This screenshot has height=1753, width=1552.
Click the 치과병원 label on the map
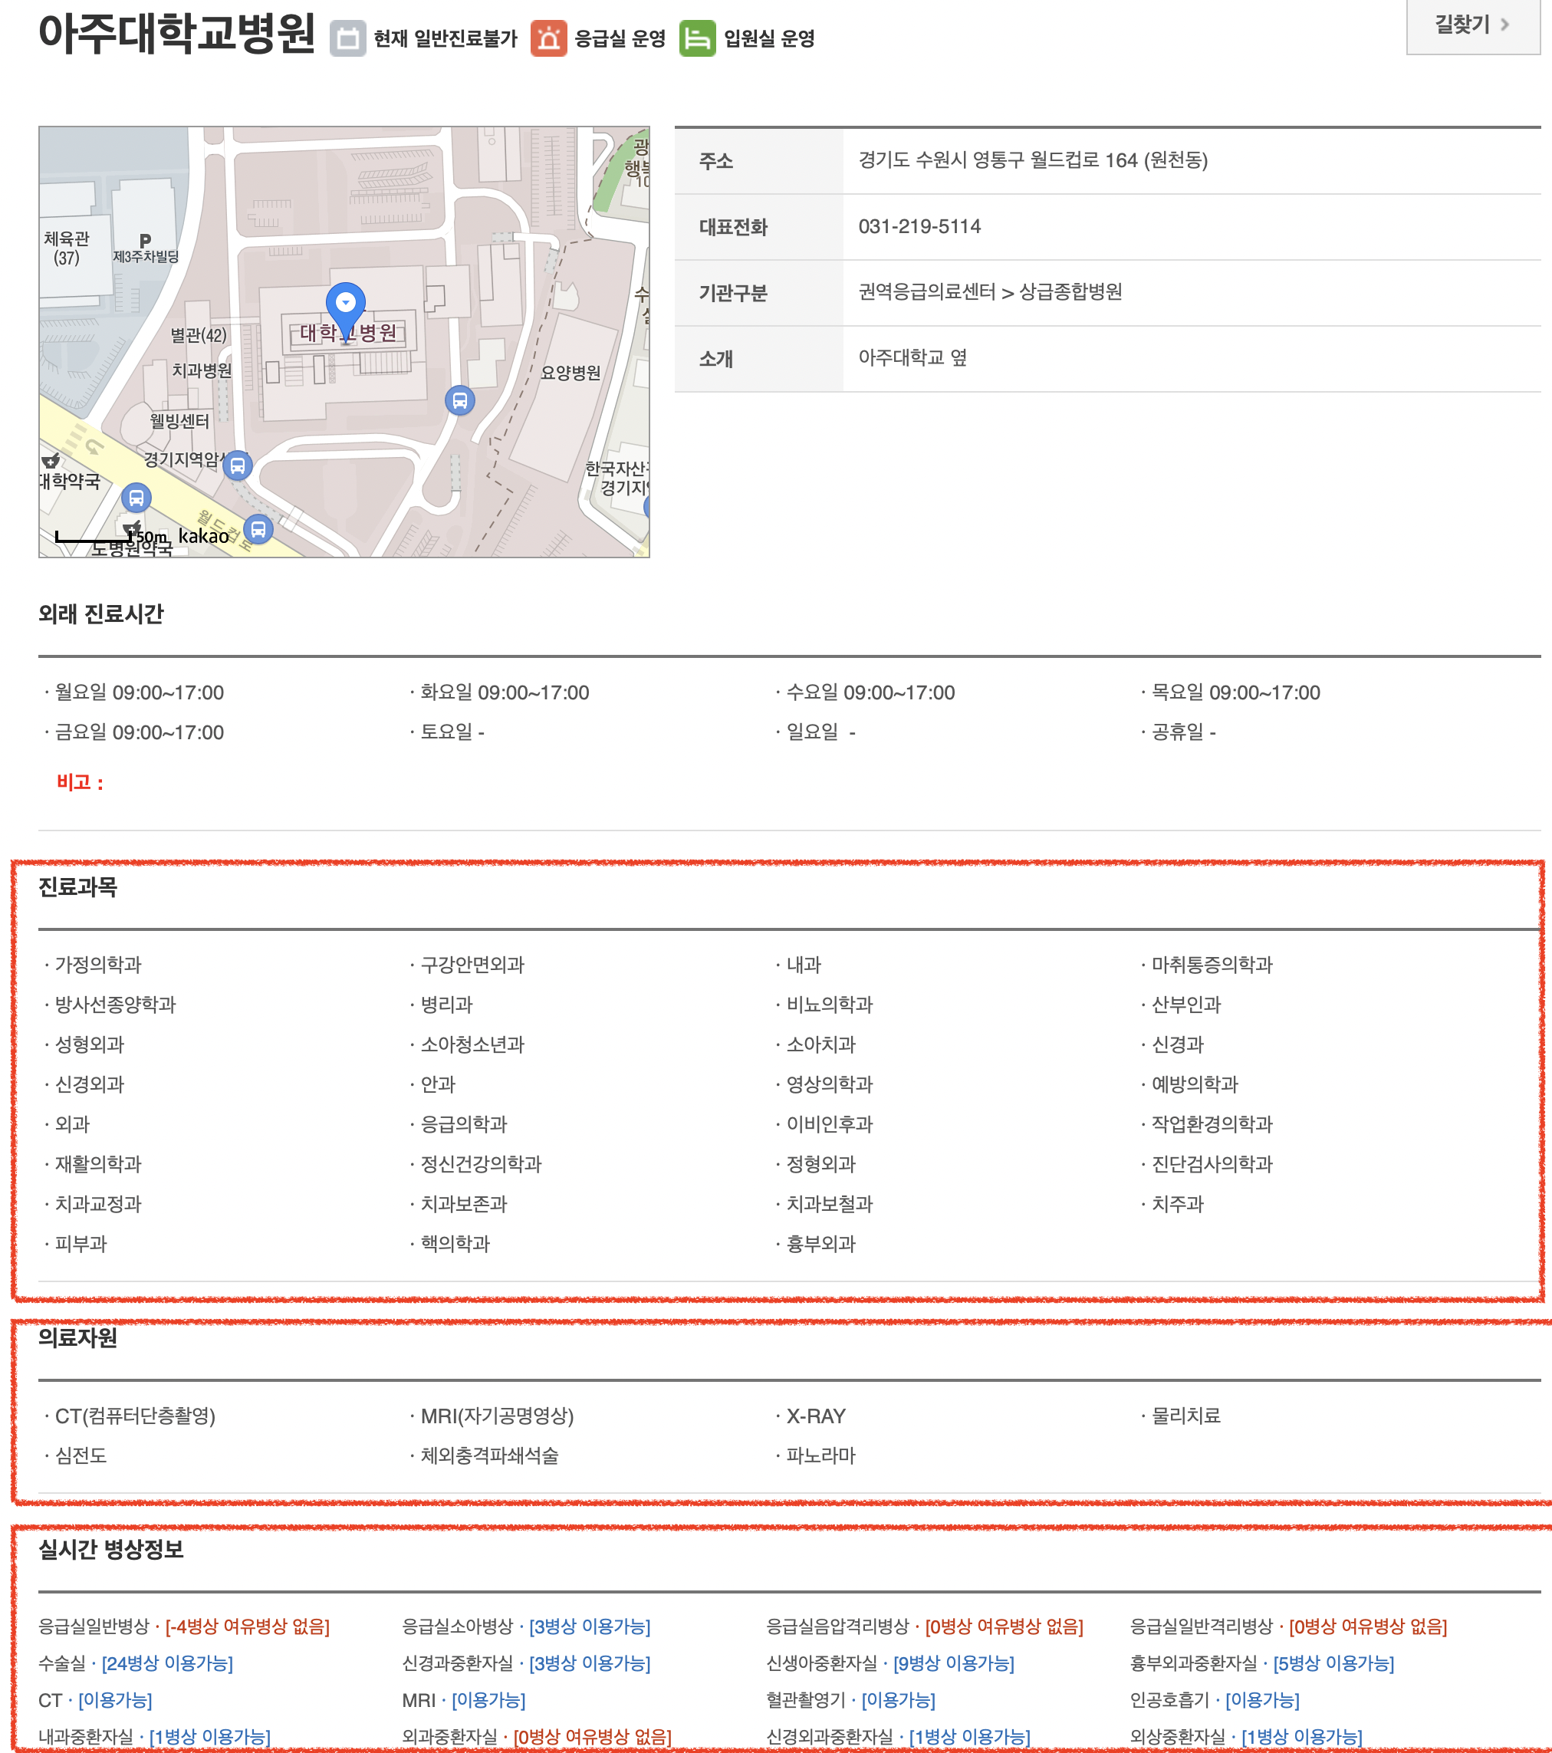pyautogui.click(x=202, y=370)
